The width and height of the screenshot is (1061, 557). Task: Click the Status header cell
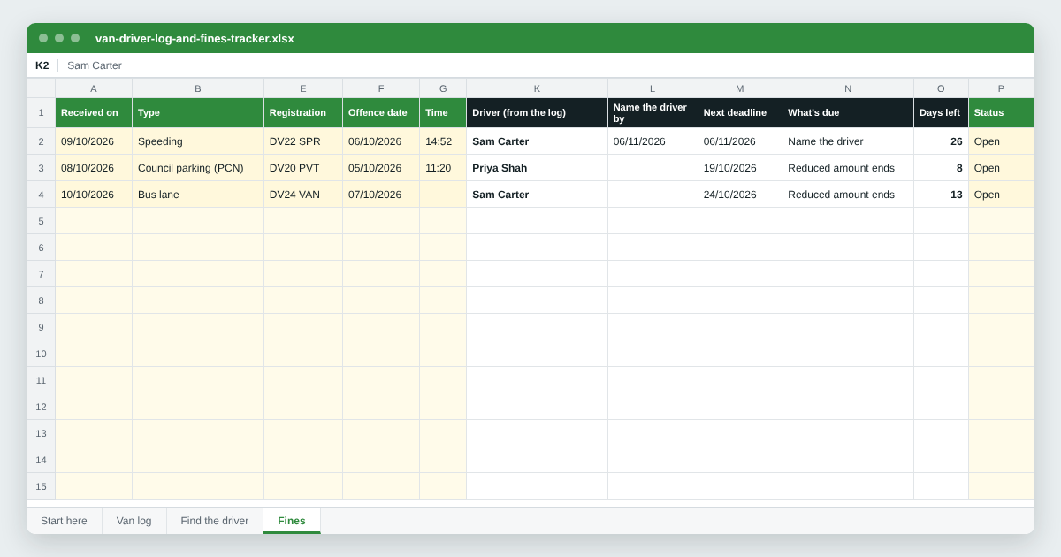(x=1001, y=113)
